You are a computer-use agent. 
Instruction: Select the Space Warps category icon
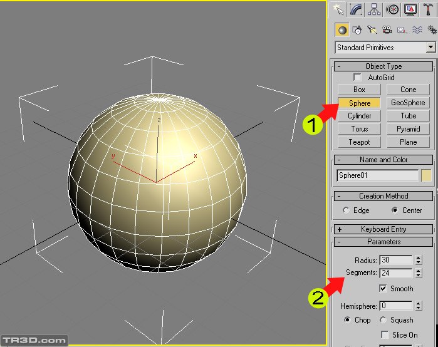(x=418, y=30)
